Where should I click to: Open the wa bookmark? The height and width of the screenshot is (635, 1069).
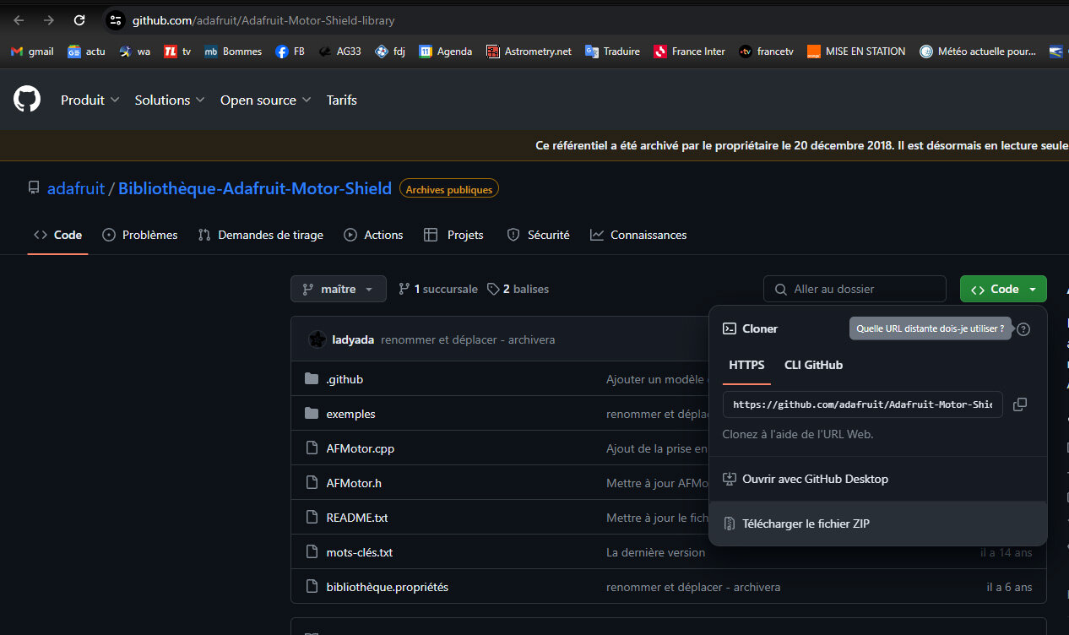pyautogui.click(x=135, y=52)
